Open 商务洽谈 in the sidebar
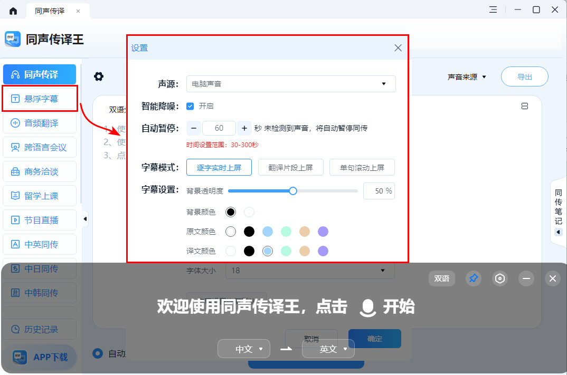Image resolution: width=567 pixels, height=375 pixels. pos(40,171)
